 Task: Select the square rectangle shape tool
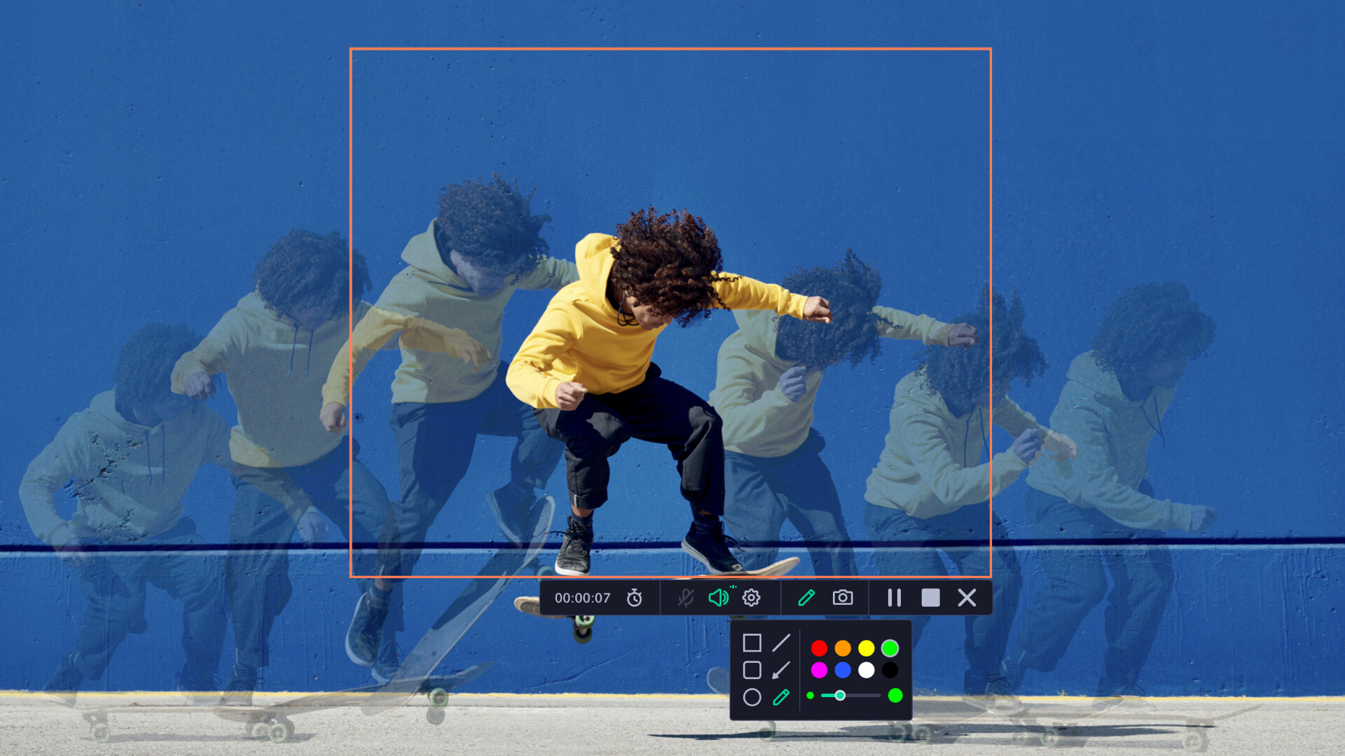752,643
